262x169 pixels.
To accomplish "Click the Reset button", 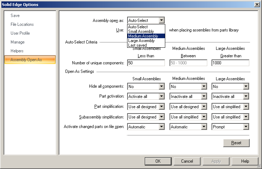I will click(236, 143).
